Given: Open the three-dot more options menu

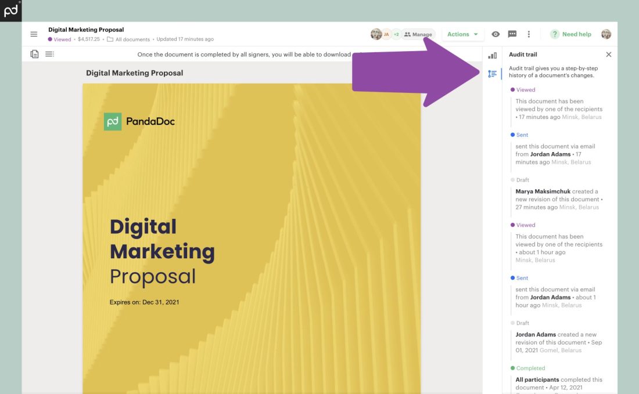Looking at the screenshot, I should point(529,34).
